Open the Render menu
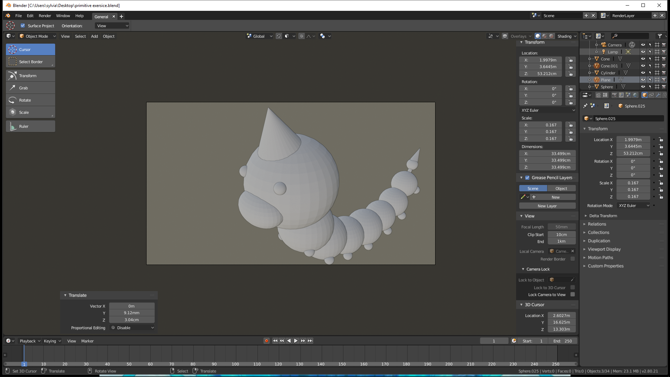The width and height of the screenshot is (670, 377). pos(45,16)
